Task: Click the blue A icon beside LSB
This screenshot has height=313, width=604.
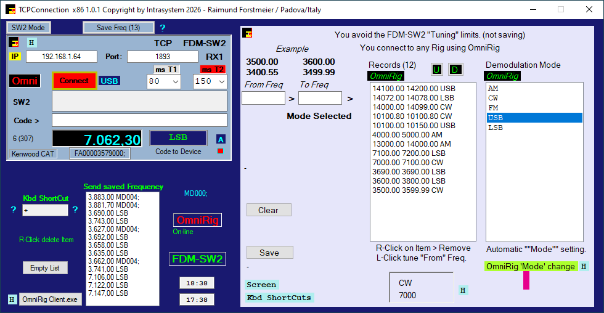Action: tap(221, 139)
